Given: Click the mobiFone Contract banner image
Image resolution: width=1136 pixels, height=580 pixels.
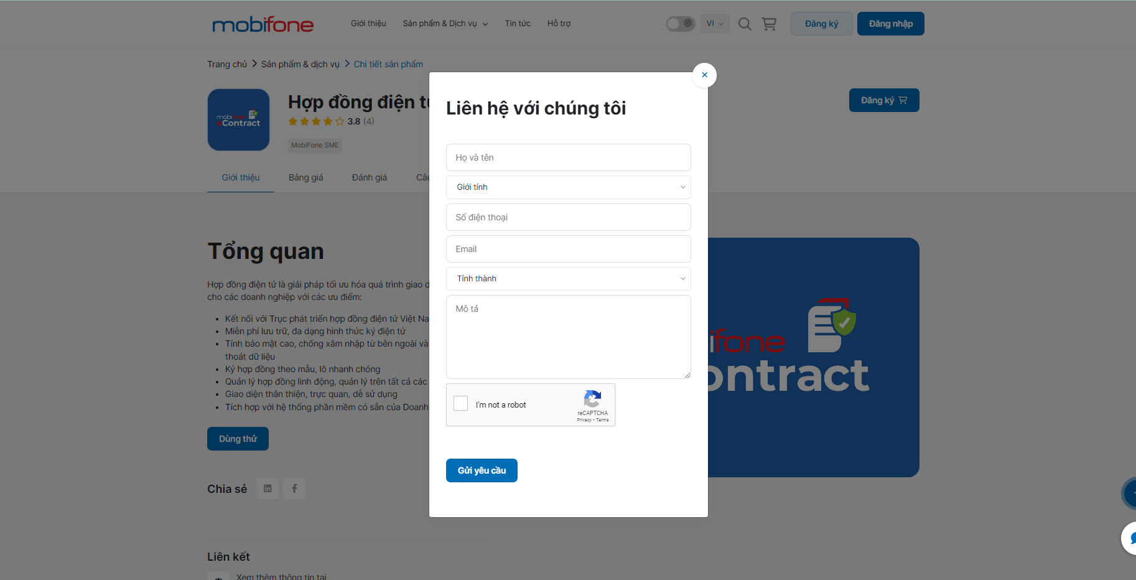Looking at the screenshot, I should 813,357.
